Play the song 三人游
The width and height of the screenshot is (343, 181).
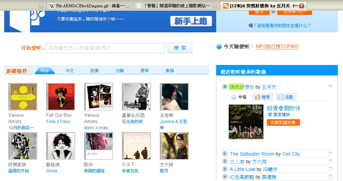tap(224, 161)
